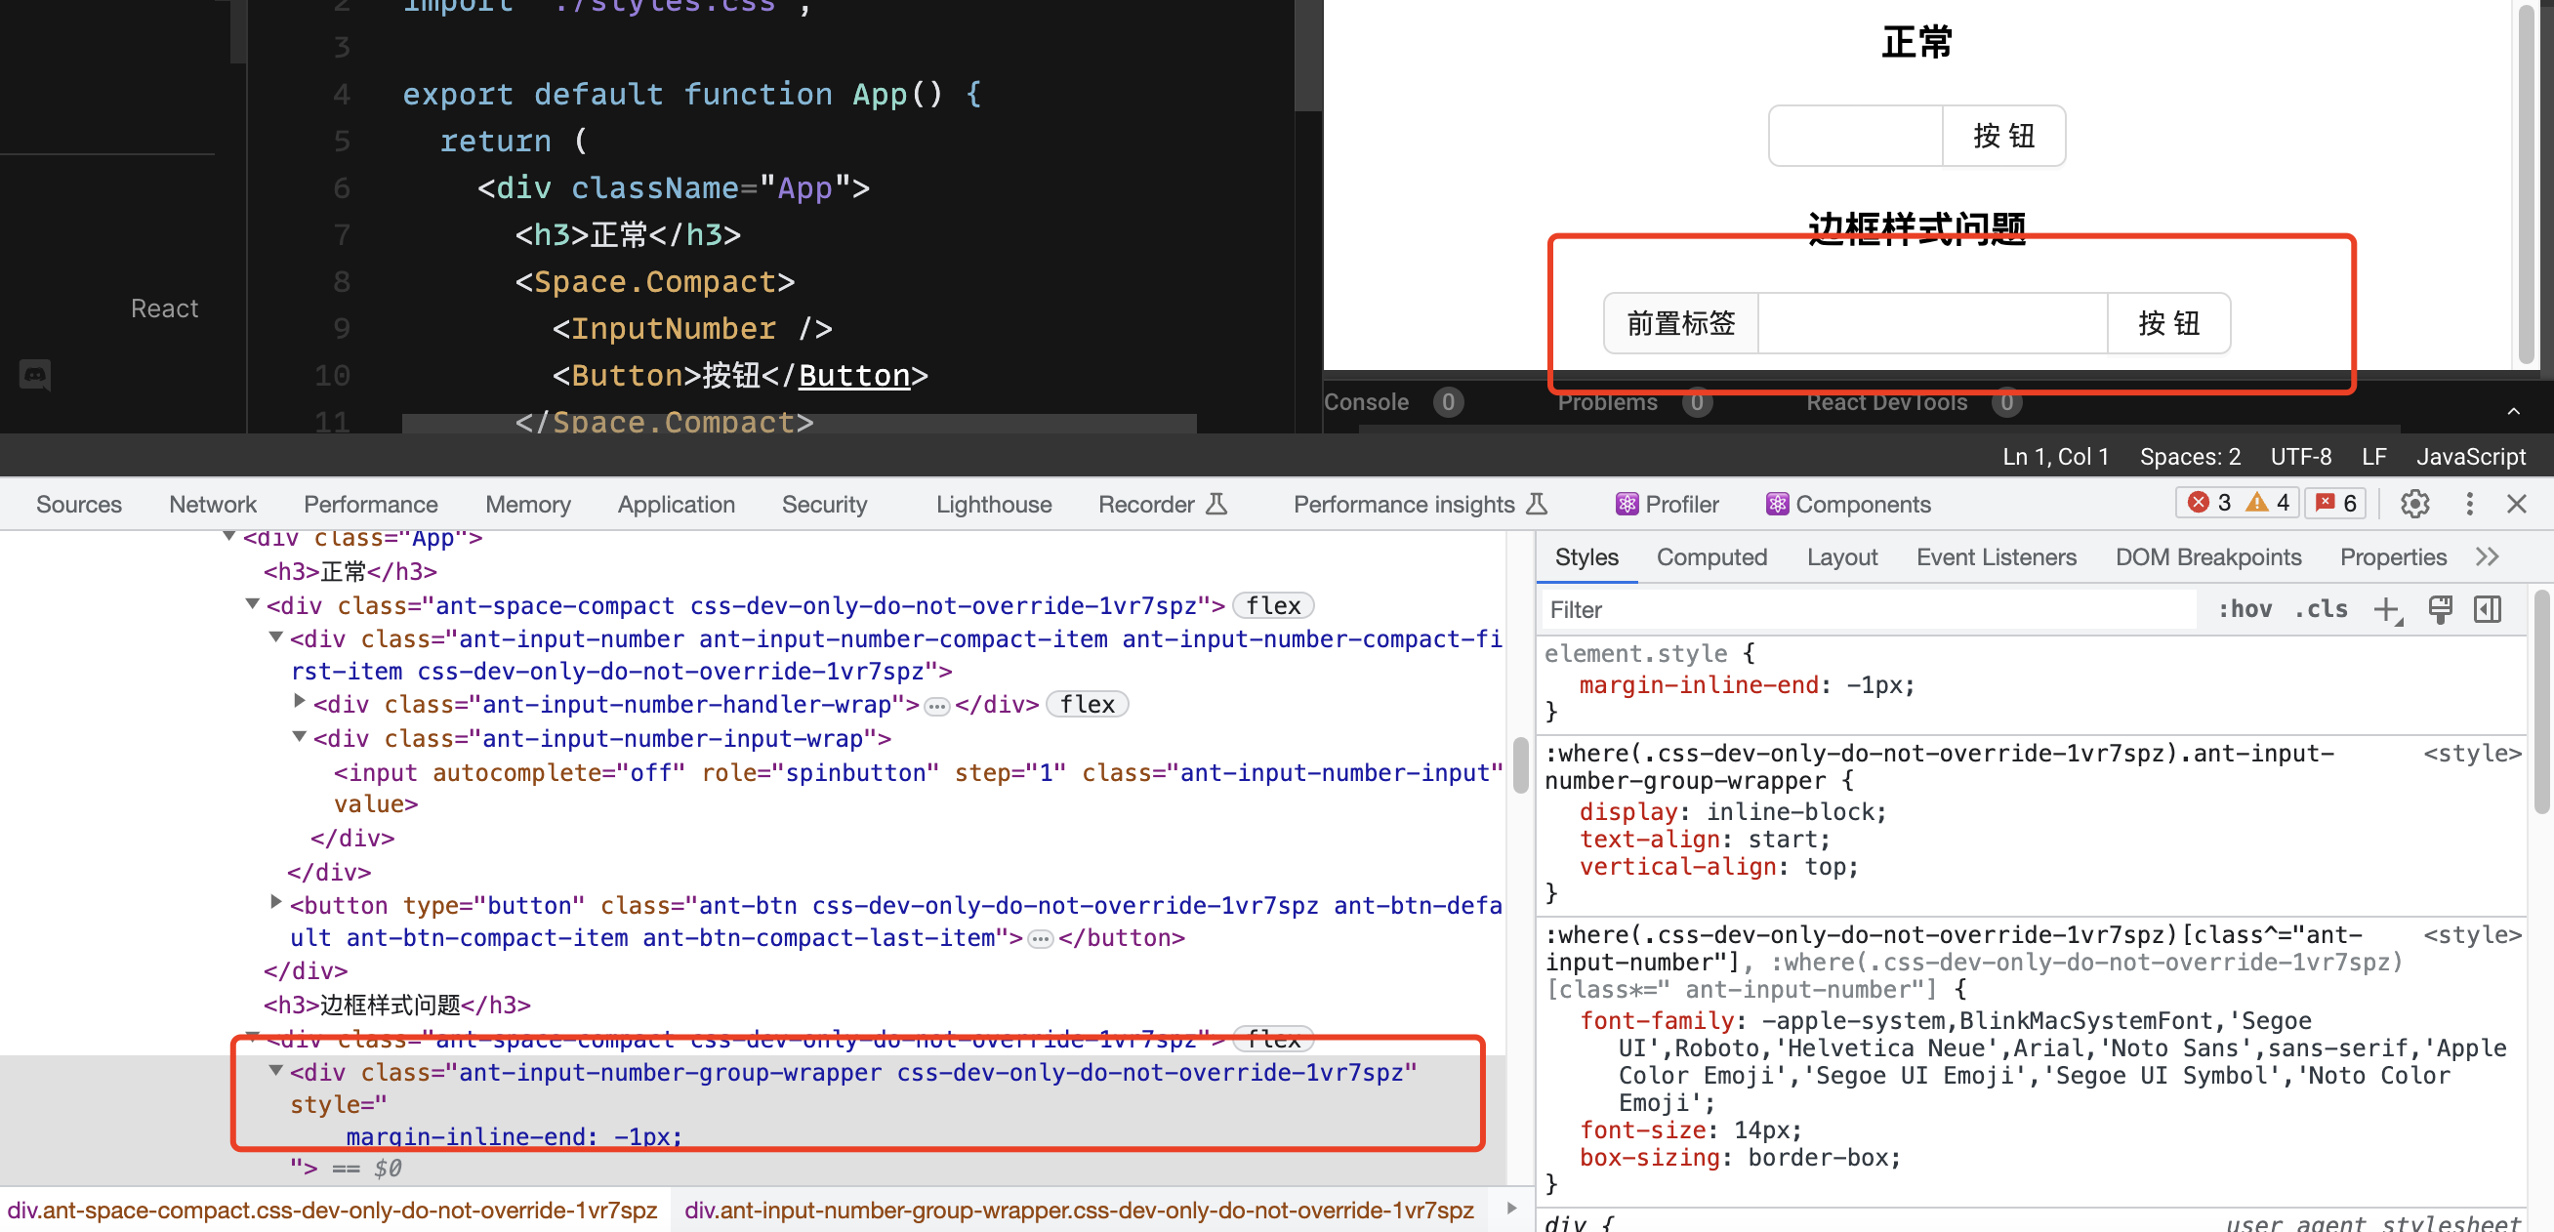Toggle the .cls classes editor
The height and width of the screenshot is (1232, 2554).
[x=2321, y=608]
